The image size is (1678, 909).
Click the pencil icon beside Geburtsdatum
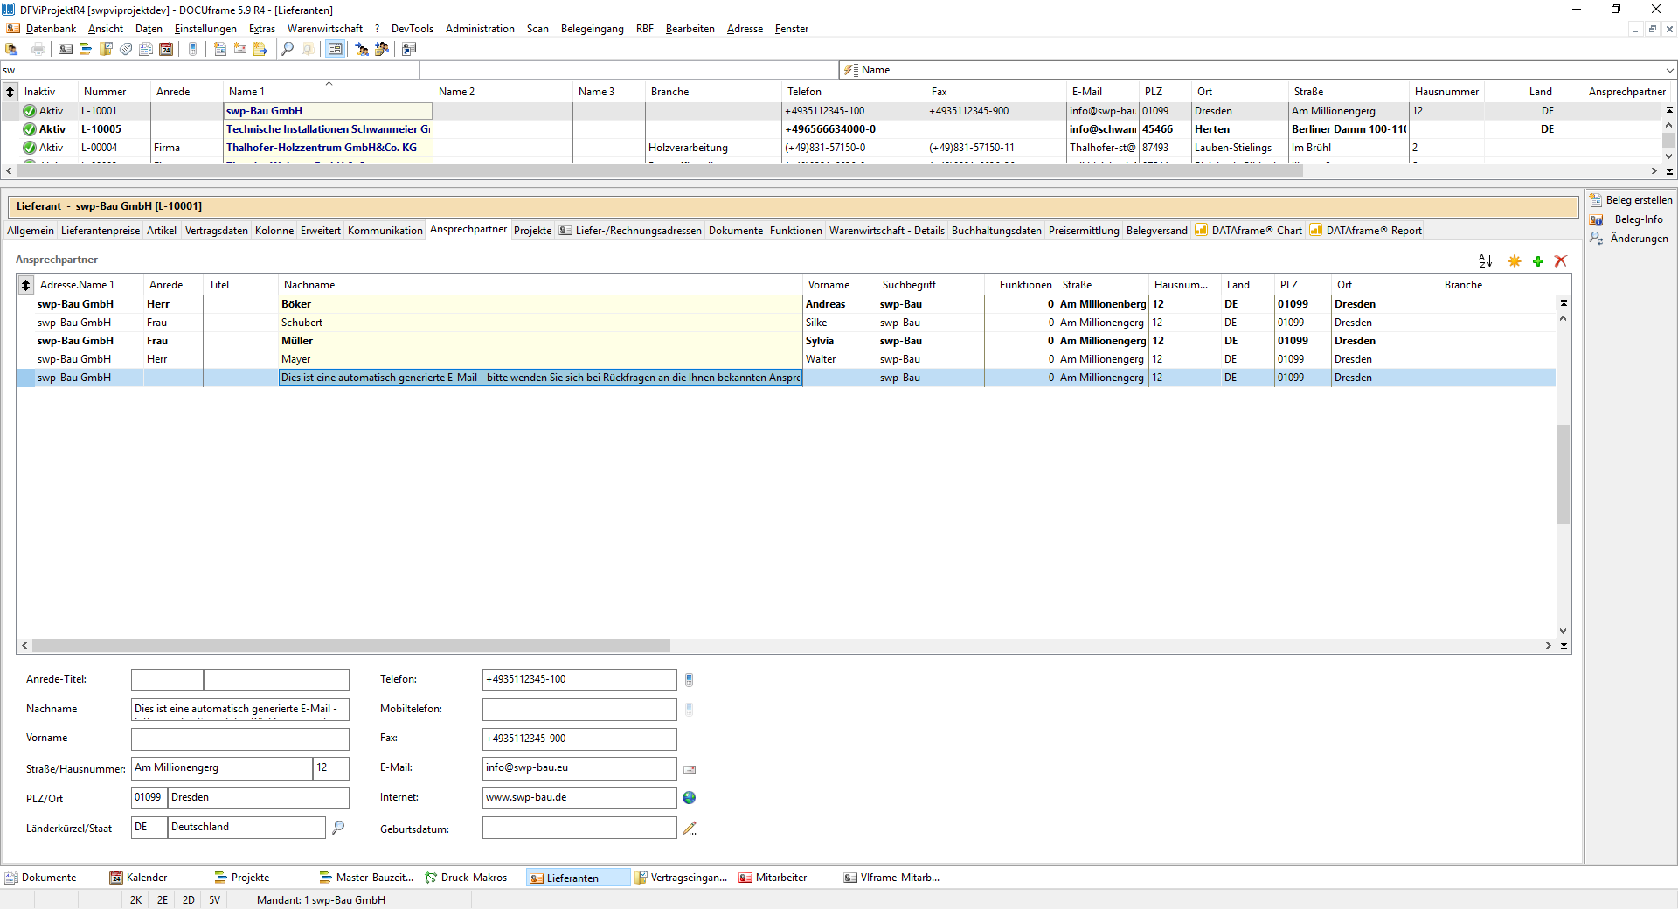coord(690,829)
